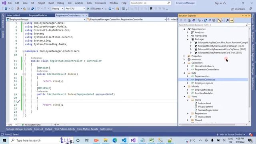
Task: Click Solution Explorer horizontal scrollbar
Action: pos(208,124)
